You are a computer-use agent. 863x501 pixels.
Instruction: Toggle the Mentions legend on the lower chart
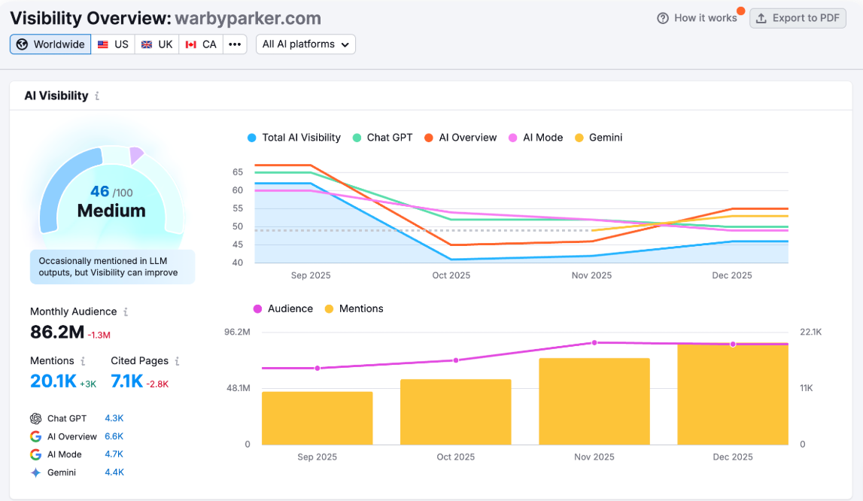354,308
